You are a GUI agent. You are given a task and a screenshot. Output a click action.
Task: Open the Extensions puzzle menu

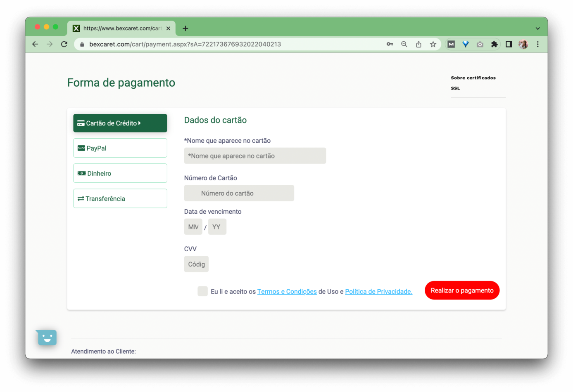pyautogui.click(x=494, y=44)
